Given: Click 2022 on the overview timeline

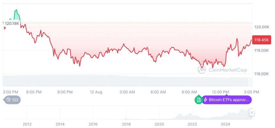Looking at the screenshot, I should coord(192,124).
